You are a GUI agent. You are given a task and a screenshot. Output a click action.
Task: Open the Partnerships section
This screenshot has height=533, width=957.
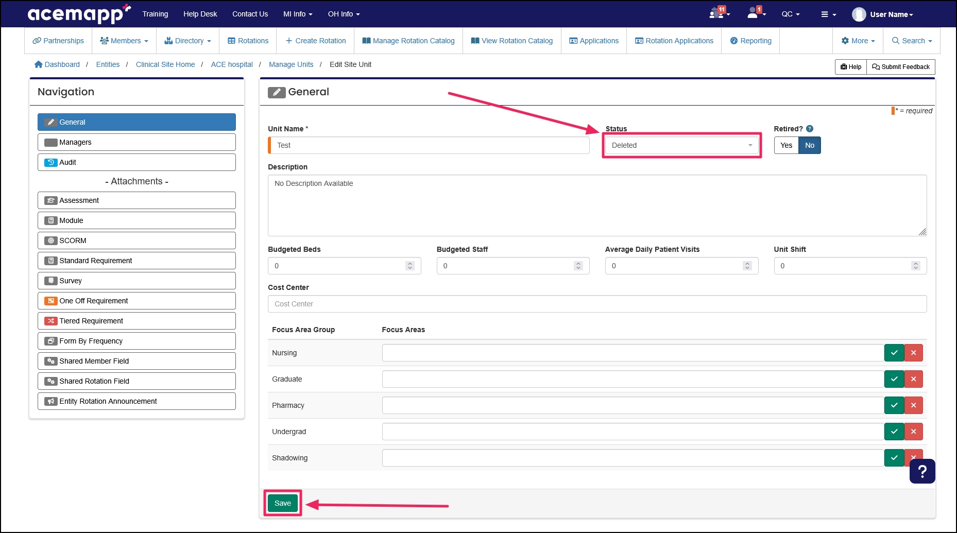[x=58, y=41]
